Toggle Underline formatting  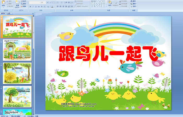pos(36,7)
